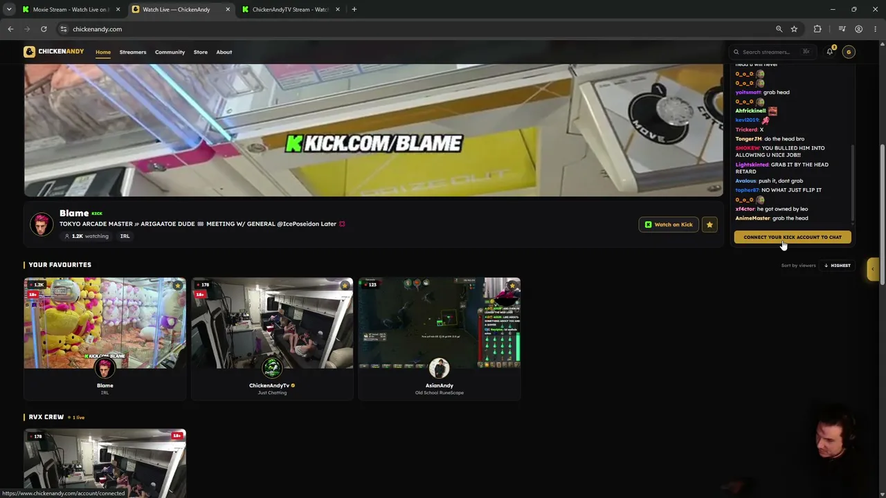The width and height of the screenshot is (886, 498).
Task: Open the AsianAndy name link on card
Action: (440, 385)
